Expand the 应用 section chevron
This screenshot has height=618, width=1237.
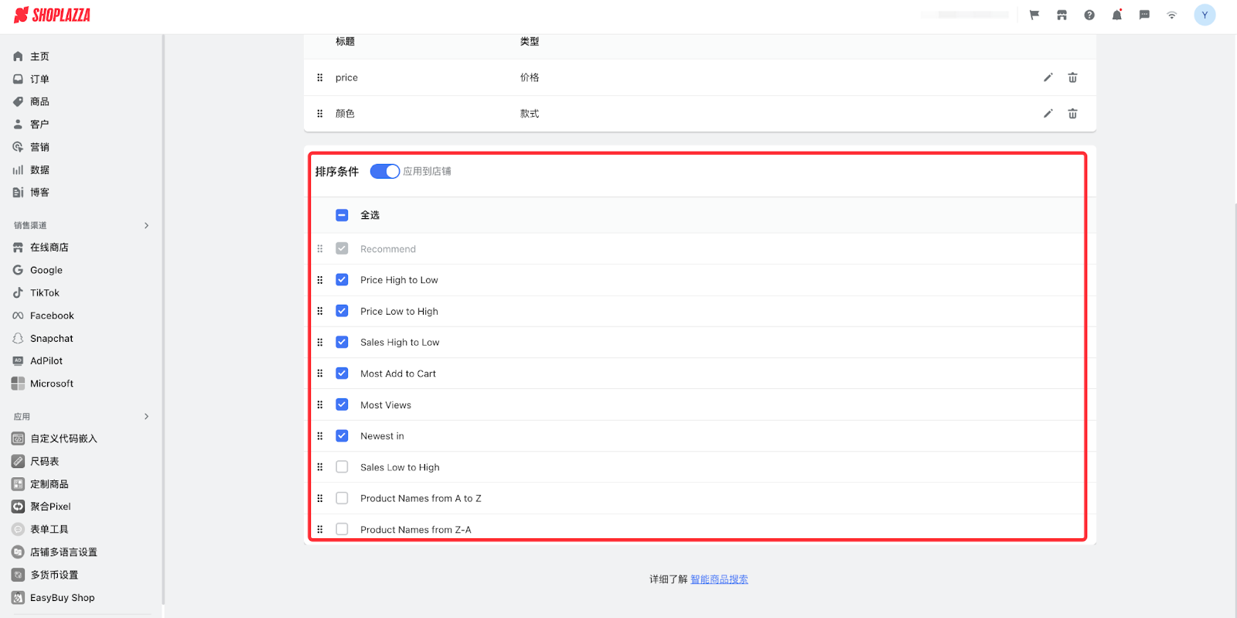146,417
